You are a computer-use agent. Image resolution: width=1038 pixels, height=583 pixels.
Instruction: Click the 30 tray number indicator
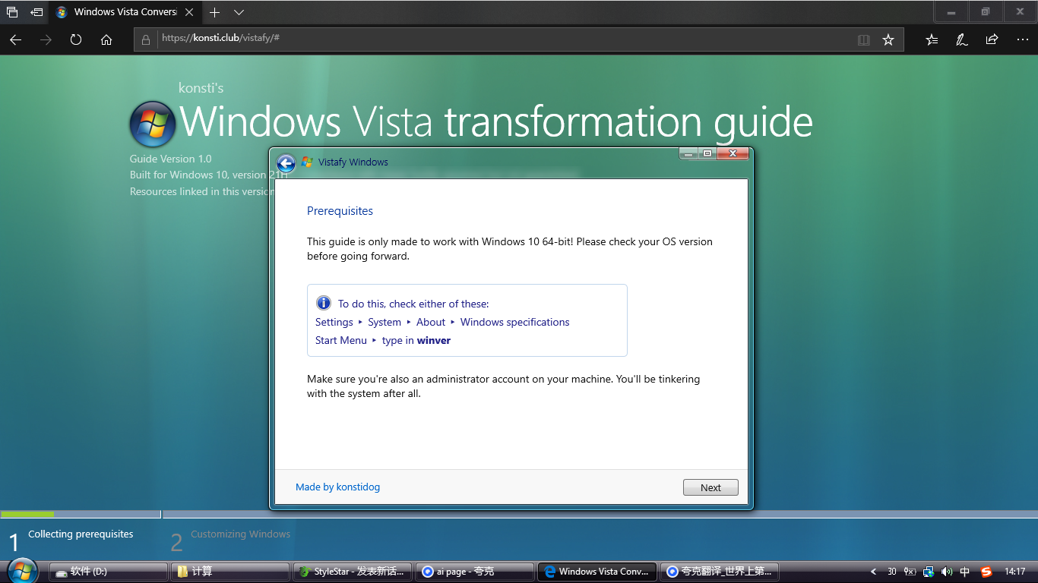click(x=892, y=572)
